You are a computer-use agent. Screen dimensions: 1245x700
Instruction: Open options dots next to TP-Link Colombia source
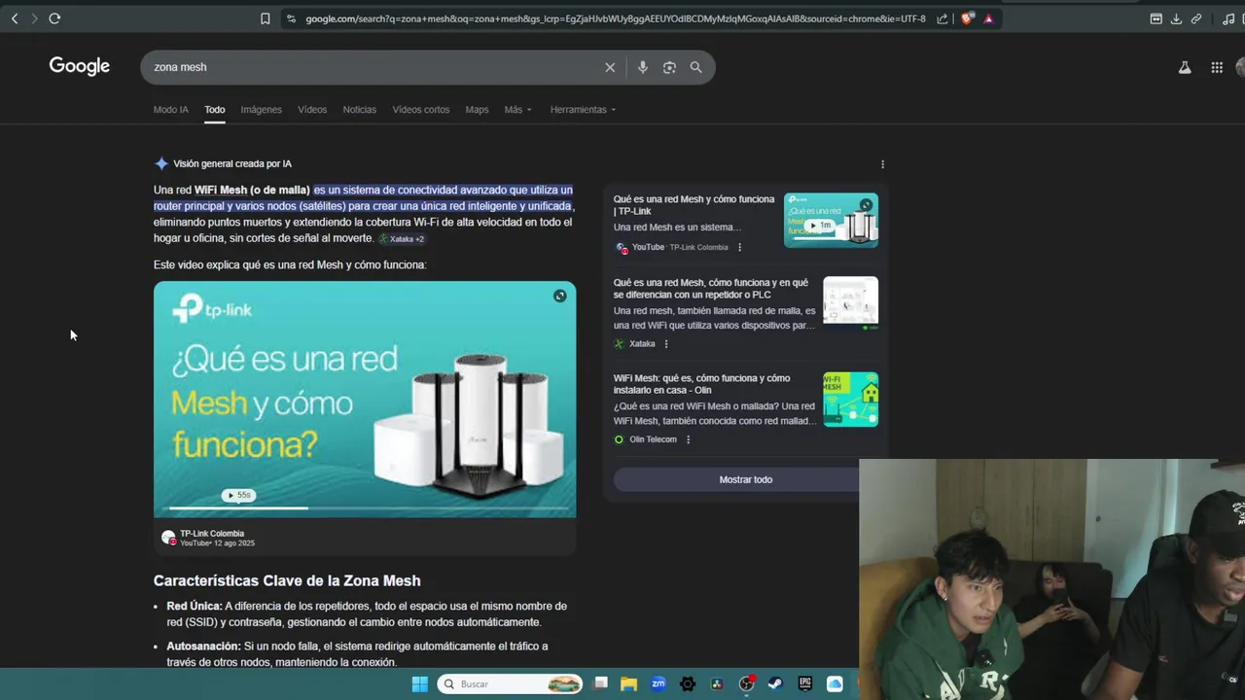[x=739, y=247]
